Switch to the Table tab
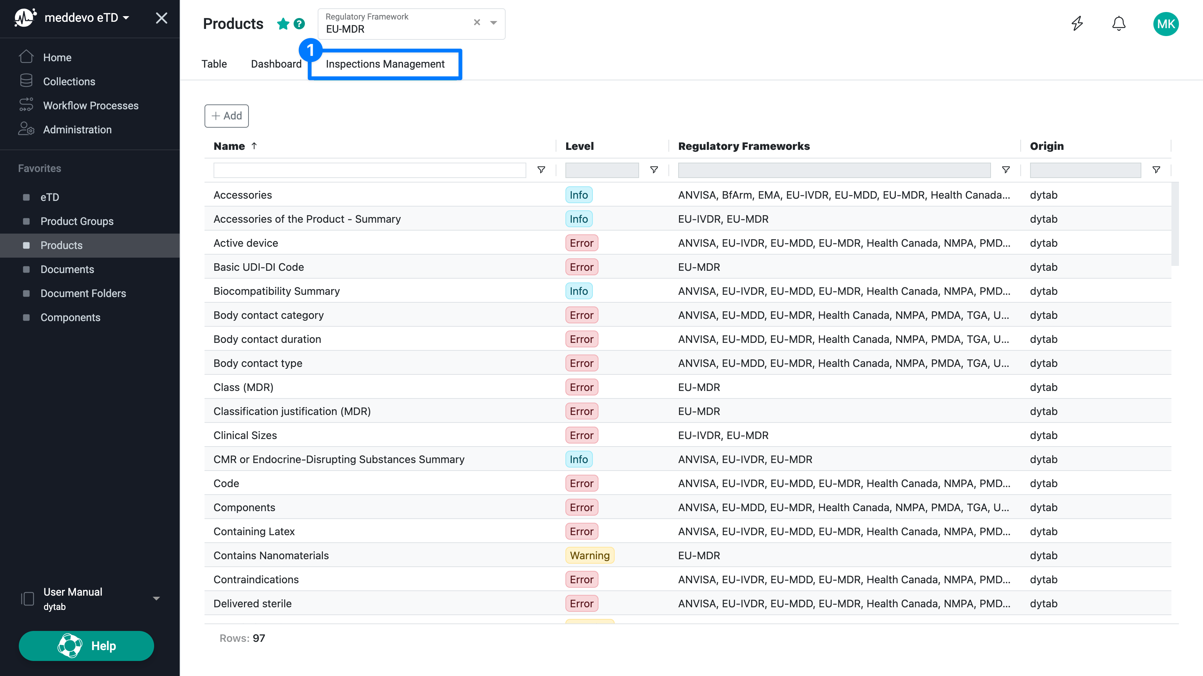Screen dimensions: 1203x676 click(x=214, y=64)
